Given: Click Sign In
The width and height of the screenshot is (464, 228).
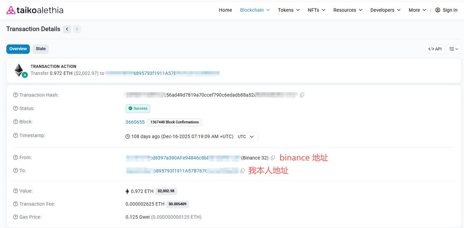Looking at the screenshot, I should (x=446, y=10).
